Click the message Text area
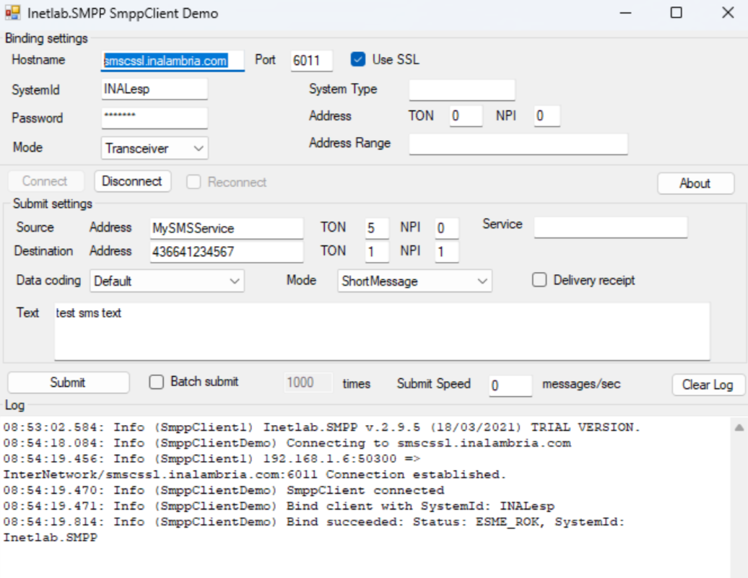Viewport: 748px width, 578px height. 382,331
